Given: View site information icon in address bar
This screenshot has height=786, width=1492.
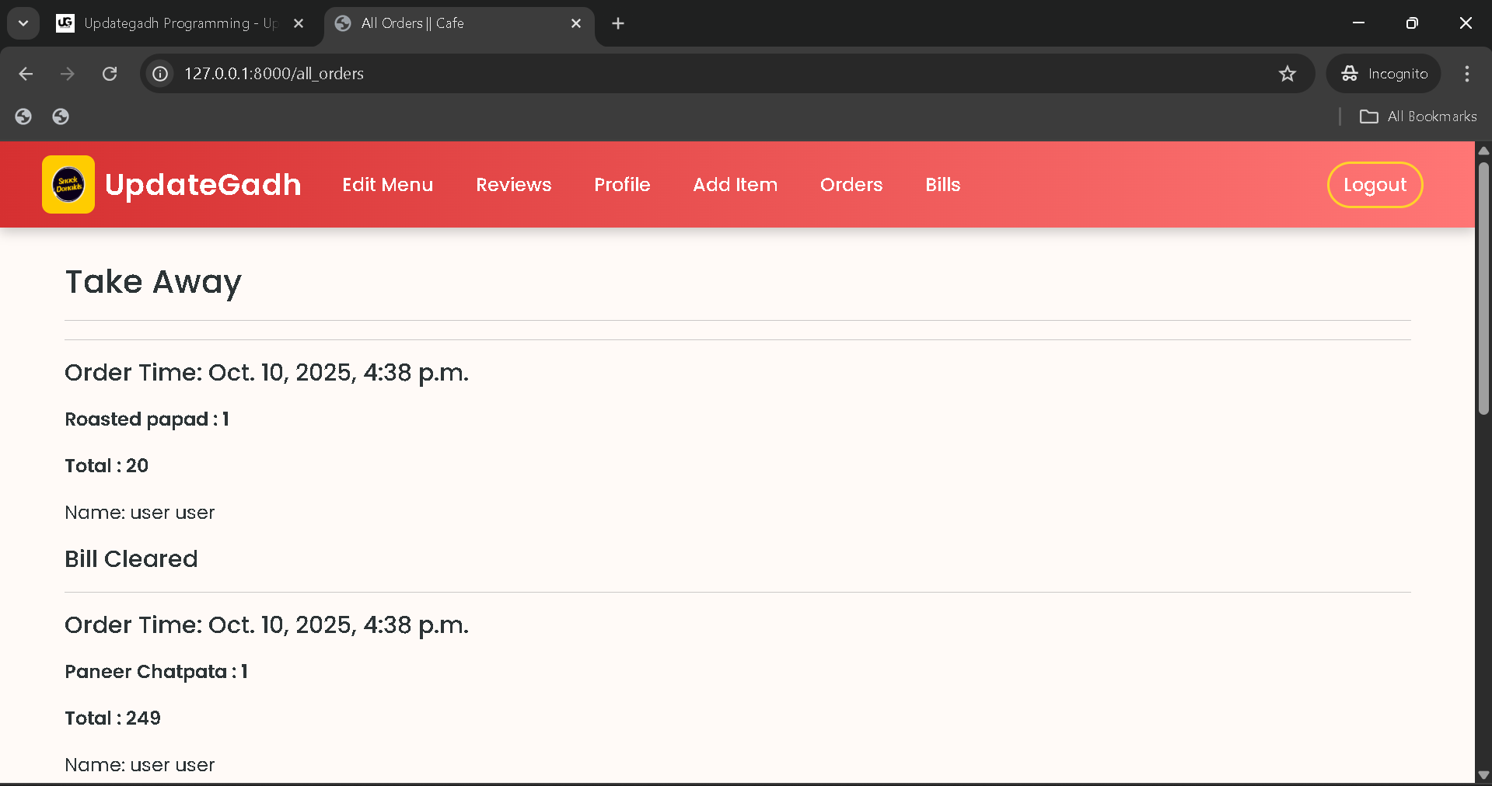Looking at the screenshot, I should point(160,74).
